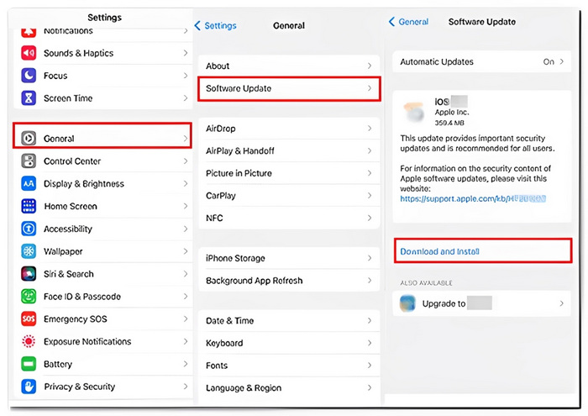Tap the Notifications bell icon
This screenshot has height=416, width=588.
coord(29,32)
